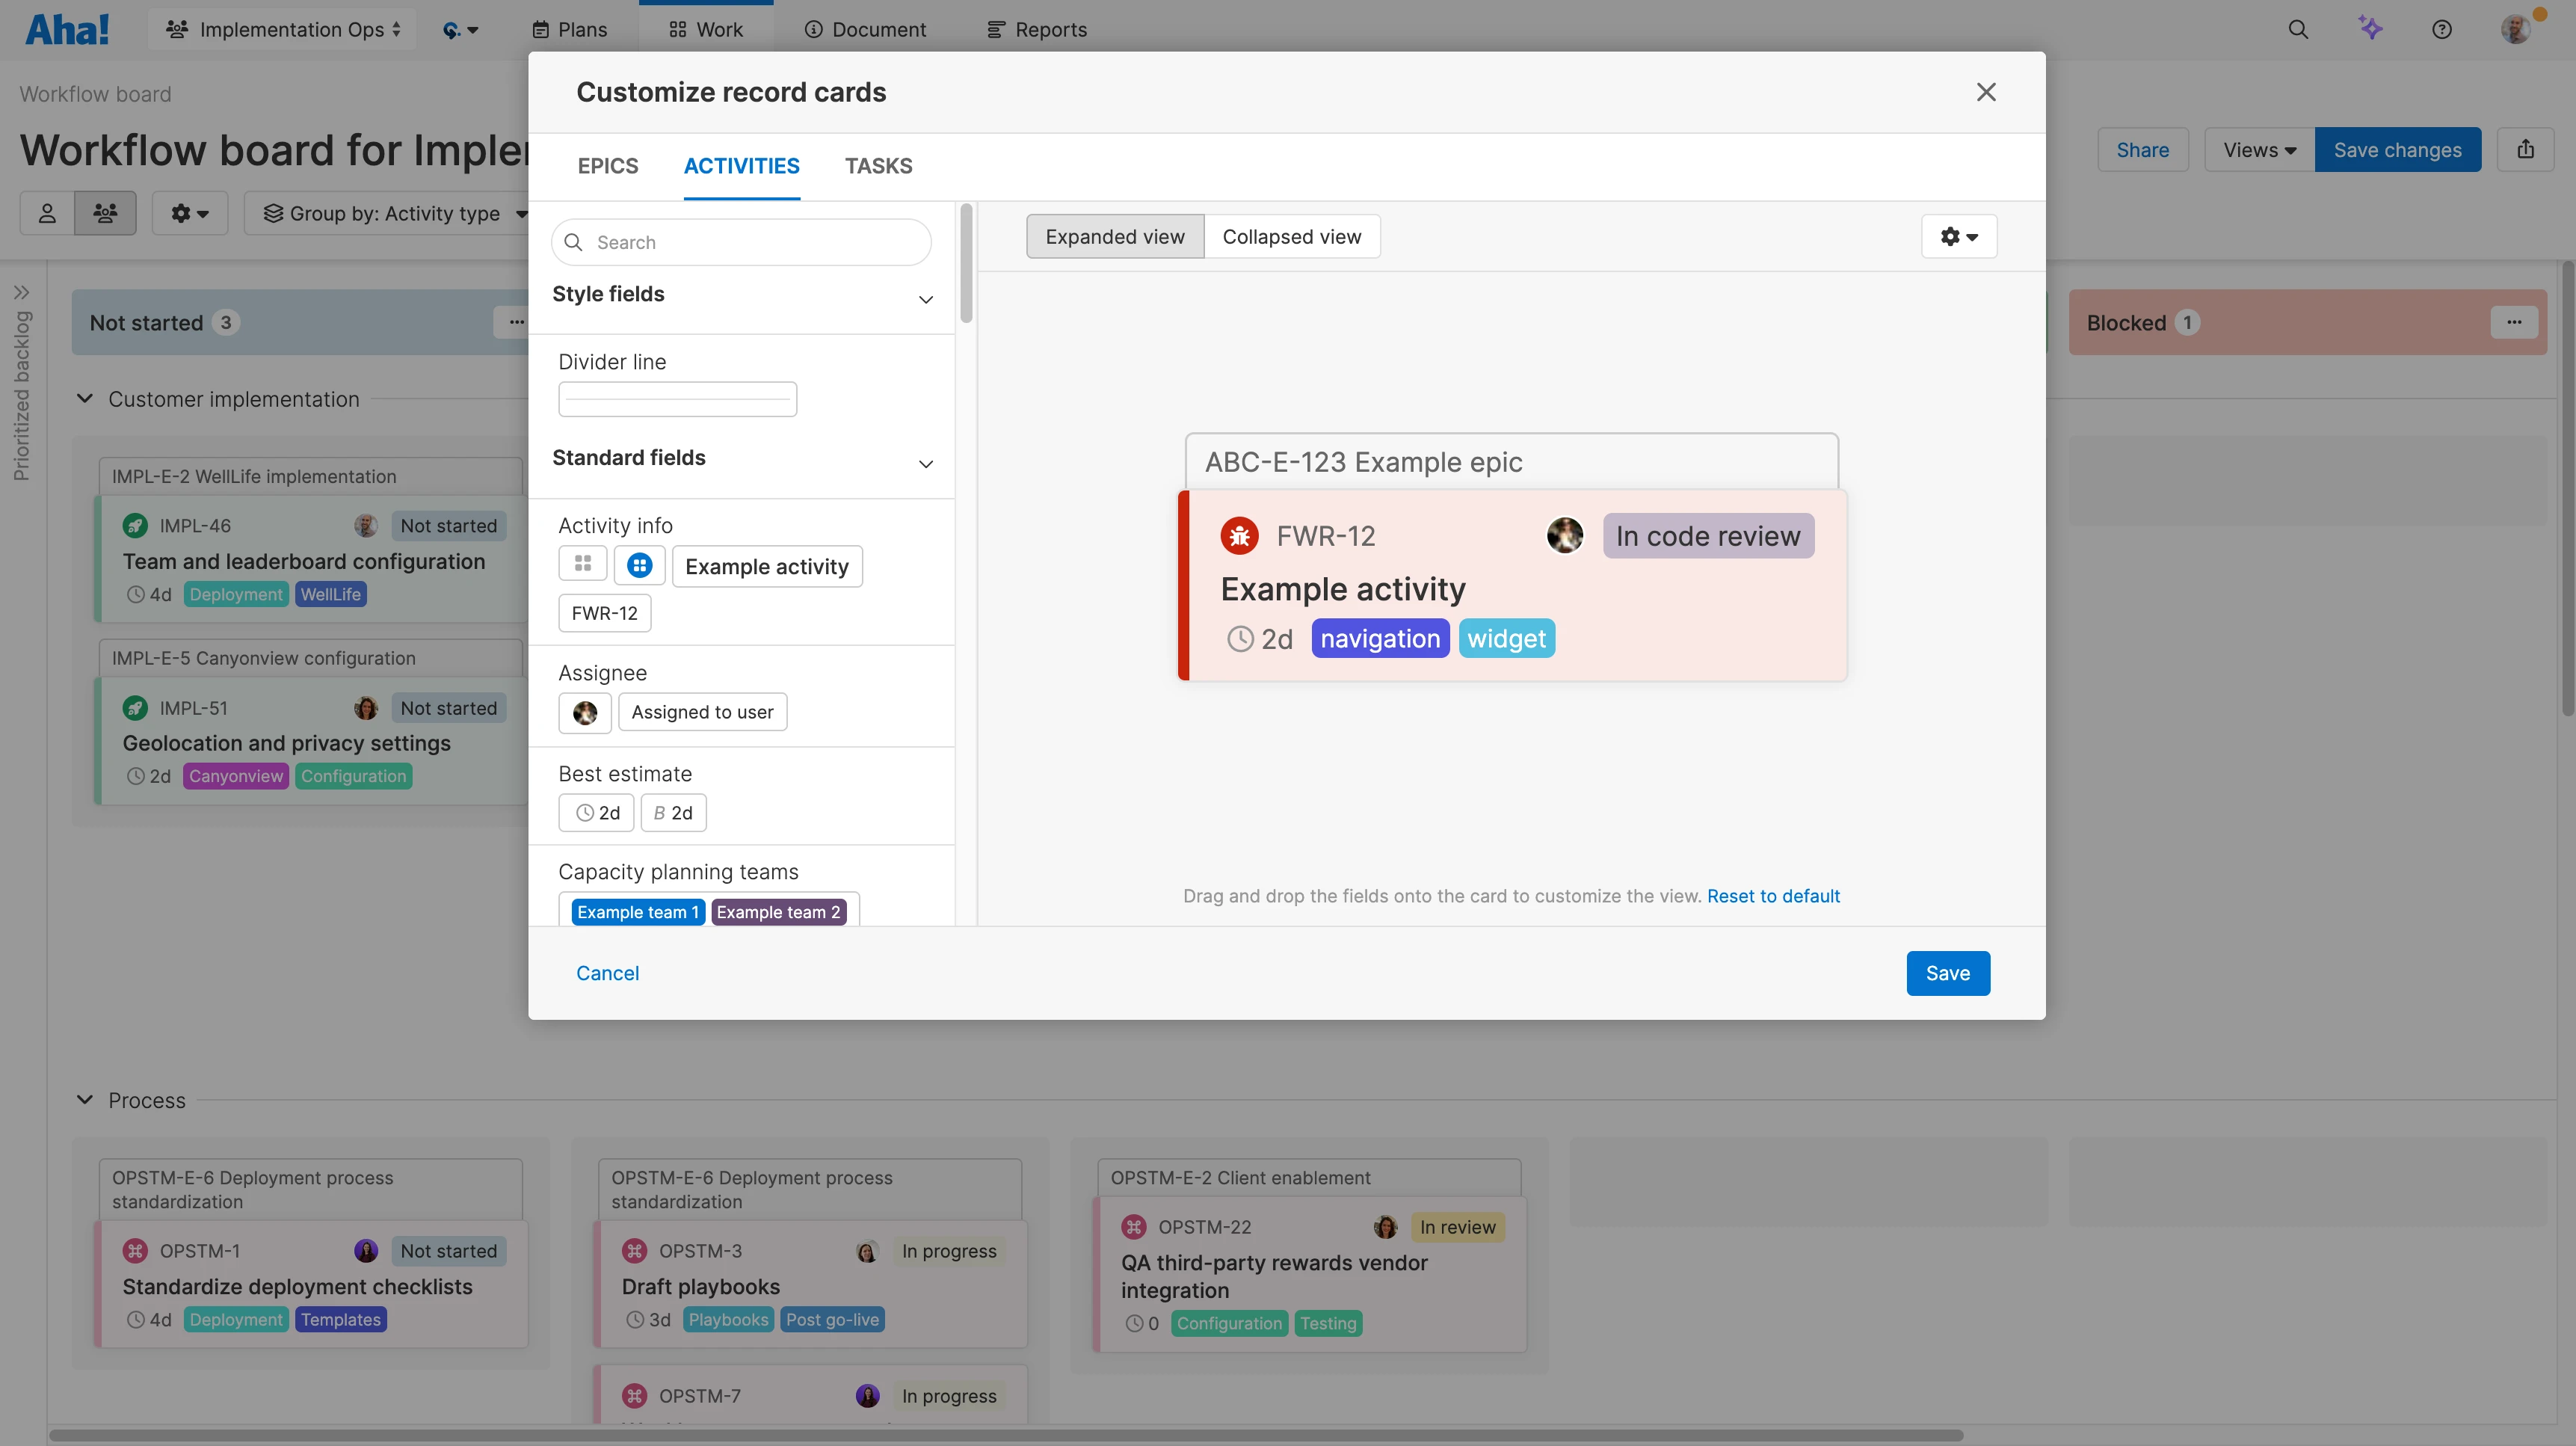2576x1446 pixels.
Task: Select the team avatars view toggle
Action: pyautogui.click(x=105, y=213)
